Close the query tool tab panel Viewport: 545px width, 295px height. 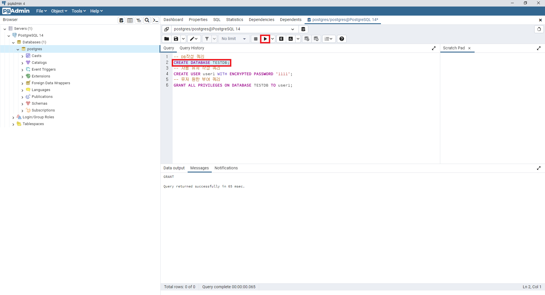(540, 20)
